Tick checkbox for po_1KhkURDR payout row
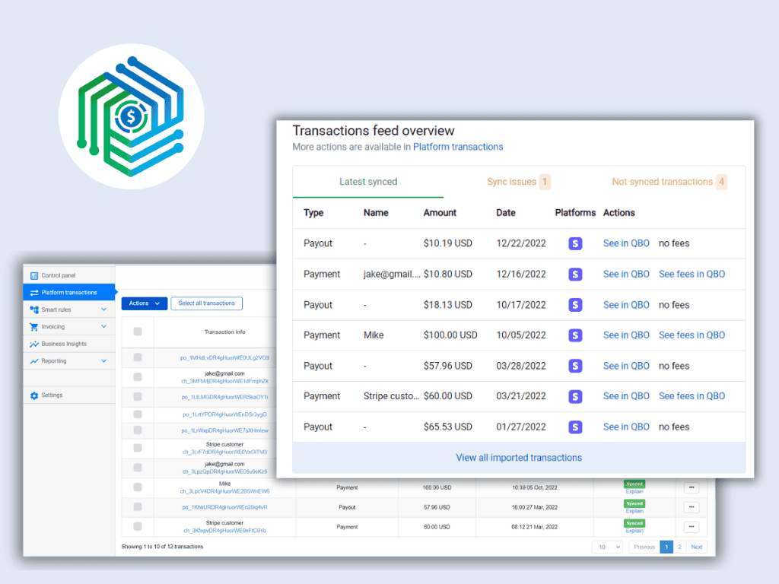Image resolution: width=779 pixels, height=584 pixels. (138, 507)
